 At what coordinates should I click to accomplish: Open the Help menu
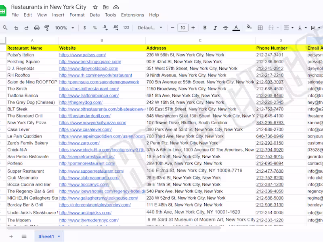(154, 15)
